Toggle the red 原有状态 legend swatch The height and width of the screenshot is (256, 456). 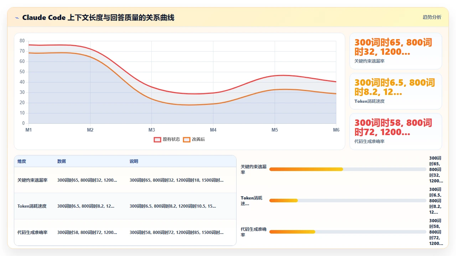(x=157, y=139)
